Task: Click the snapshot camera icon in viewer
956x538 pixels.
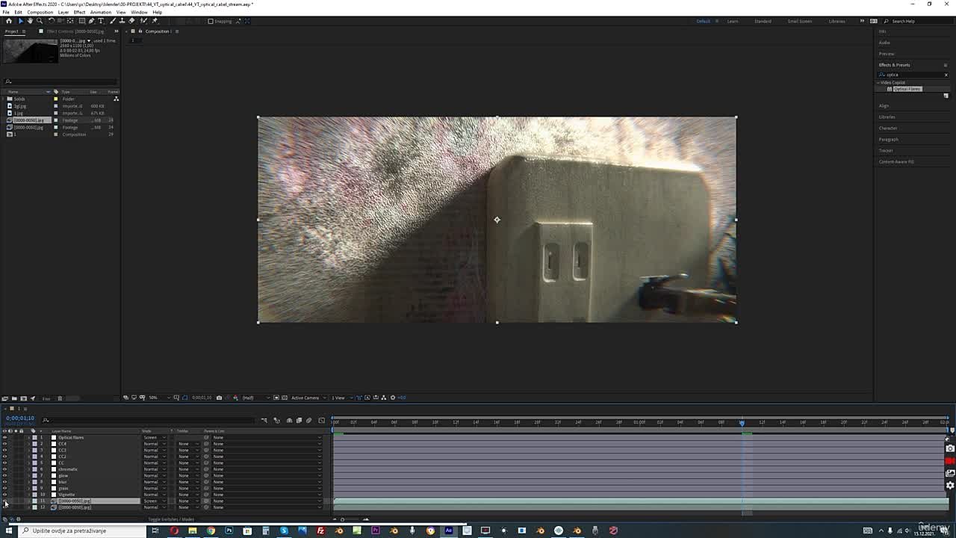Action: point(219,398)
